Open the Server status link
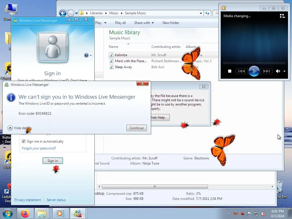This screenshot has height=219, width=292. (56, 200)
